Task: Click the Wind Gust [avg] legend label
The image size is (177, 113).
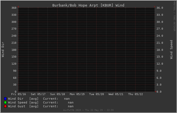Action: click(x=23, y=106)
